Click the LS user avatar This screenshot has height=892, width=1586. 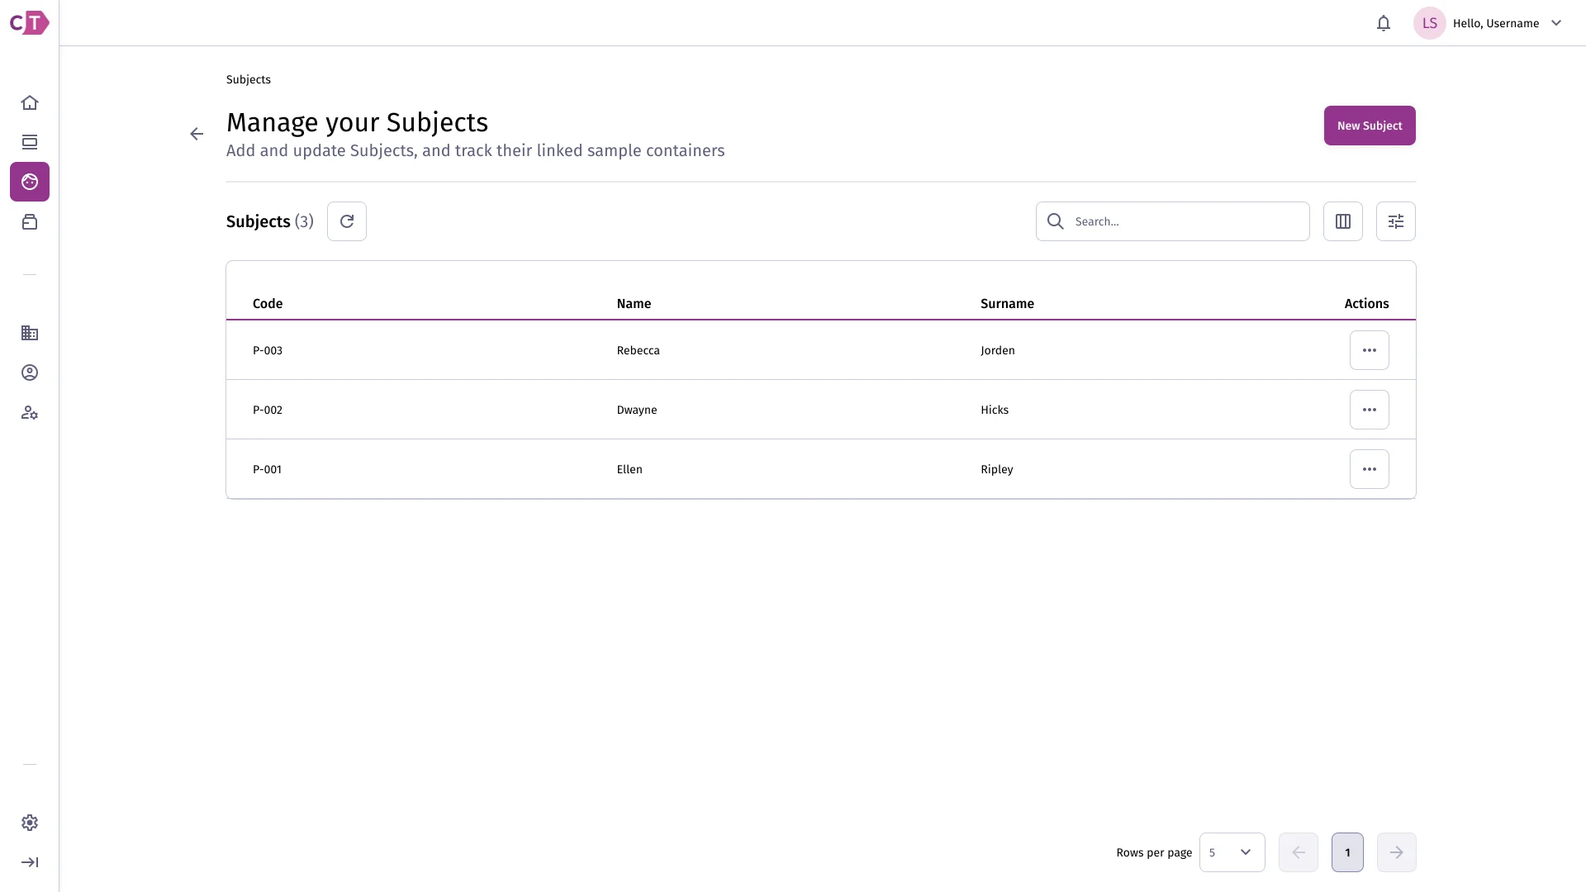(1430, 23)
